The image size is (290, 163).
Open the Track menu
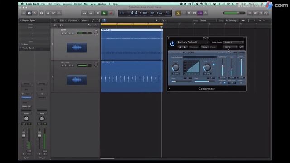pos(57,4)
